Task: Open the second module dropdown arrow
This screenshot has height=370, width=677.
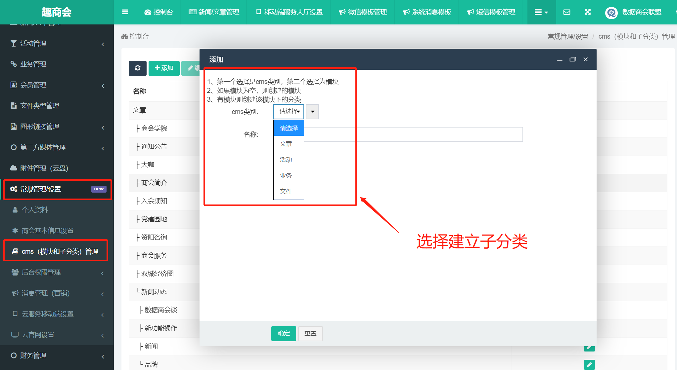Action: pos(312,112)
